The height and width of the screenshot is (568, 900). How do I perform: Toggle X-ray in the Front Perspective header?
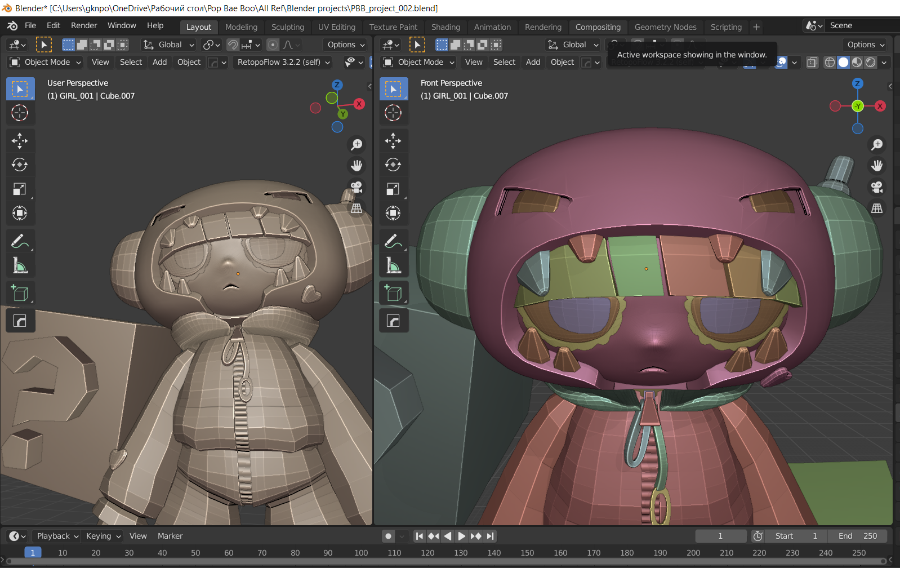point(812,62)
